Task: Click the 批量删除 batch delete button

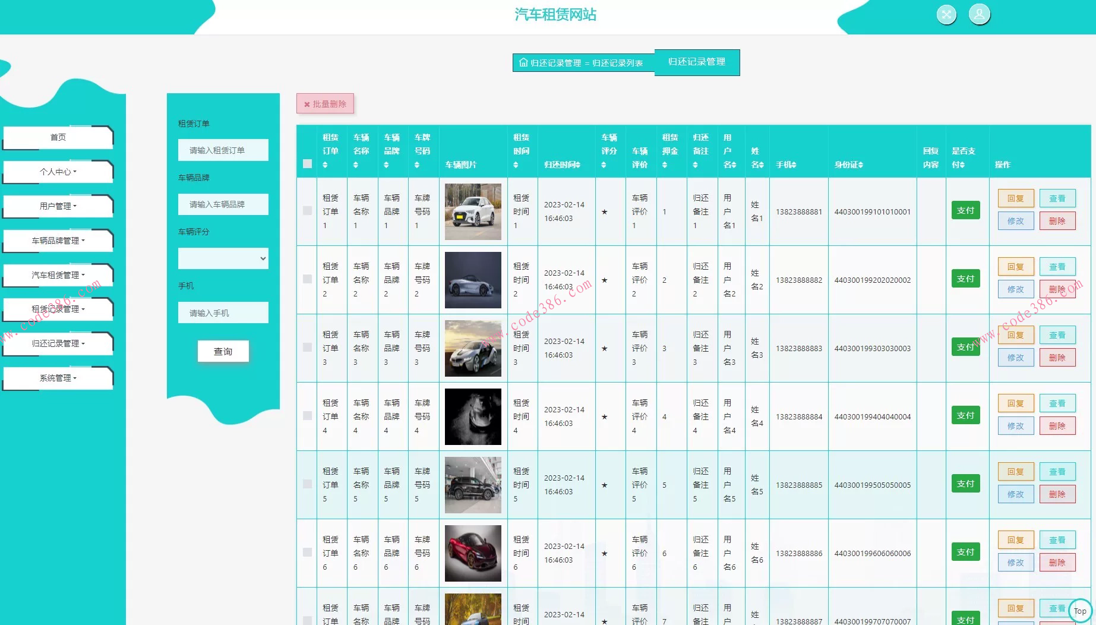Action: (x=325, y=104)
